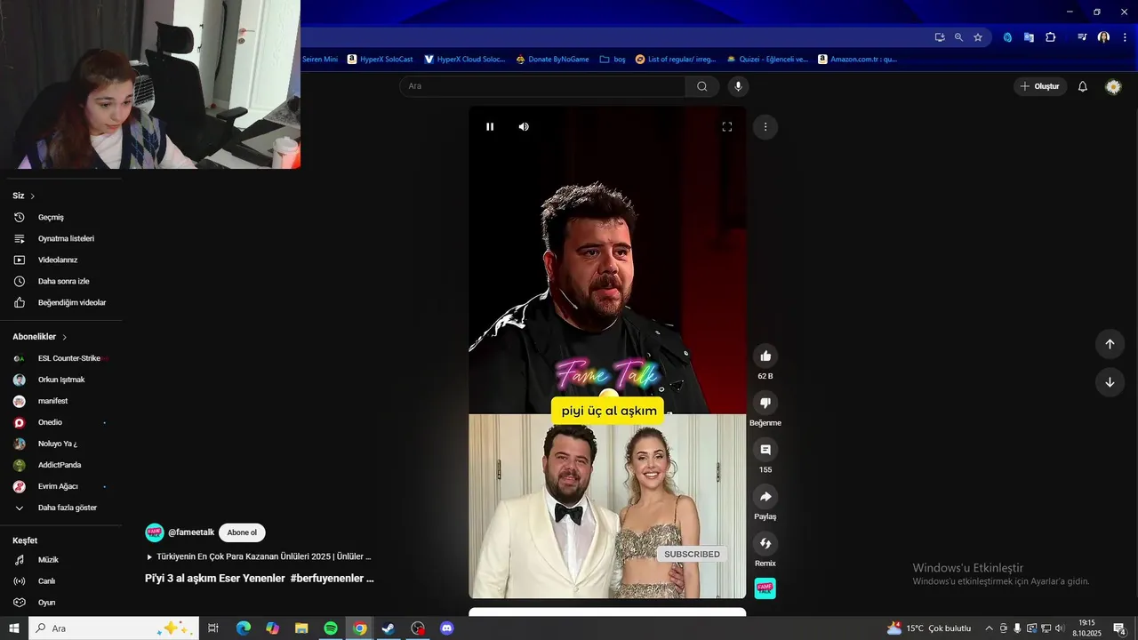The width and height of the screenshot is (1138, 640).
Task: Open the Donate ByNoGame bookmark
Action: [x=552, y=60]
